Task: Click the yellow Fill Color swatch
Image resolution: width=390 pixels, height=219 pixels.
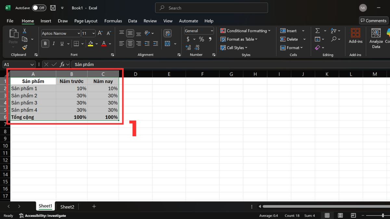Action: point(90,43)
